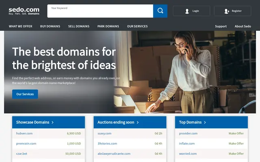Open the inflate.com listing
The width and height of the screenshot is (260, 162).
187,143
